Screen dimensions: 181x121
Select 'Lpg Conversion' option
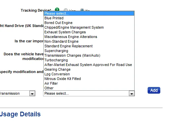(x=89, y=74)
